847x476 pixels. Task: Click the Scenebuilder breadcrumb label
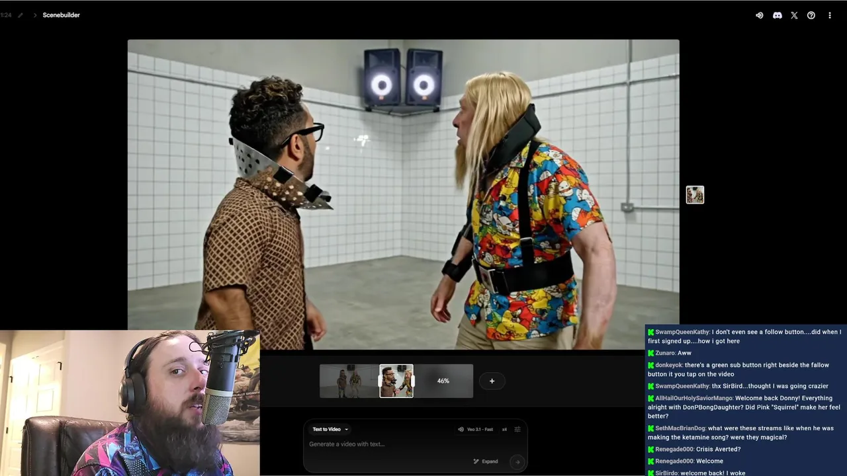pyautogui.click(x=61, y=15)
